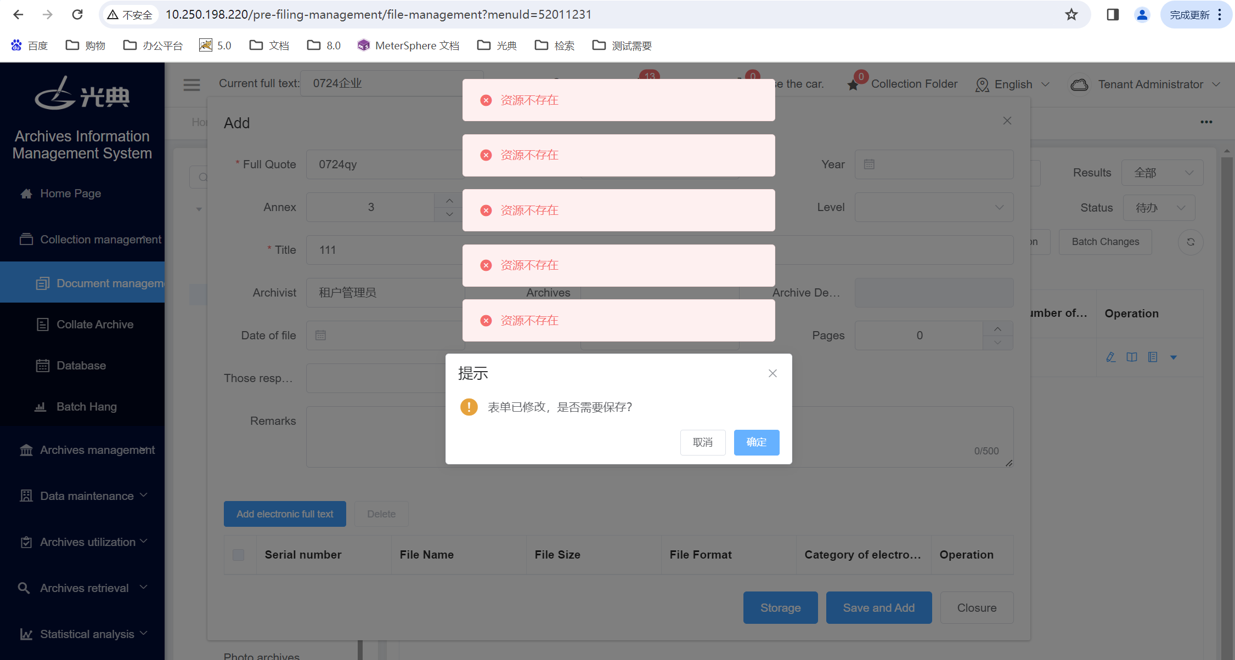Click the Remarks text area
The image size is (1235, 660).
pyautogui.click(x=659, y=437)
